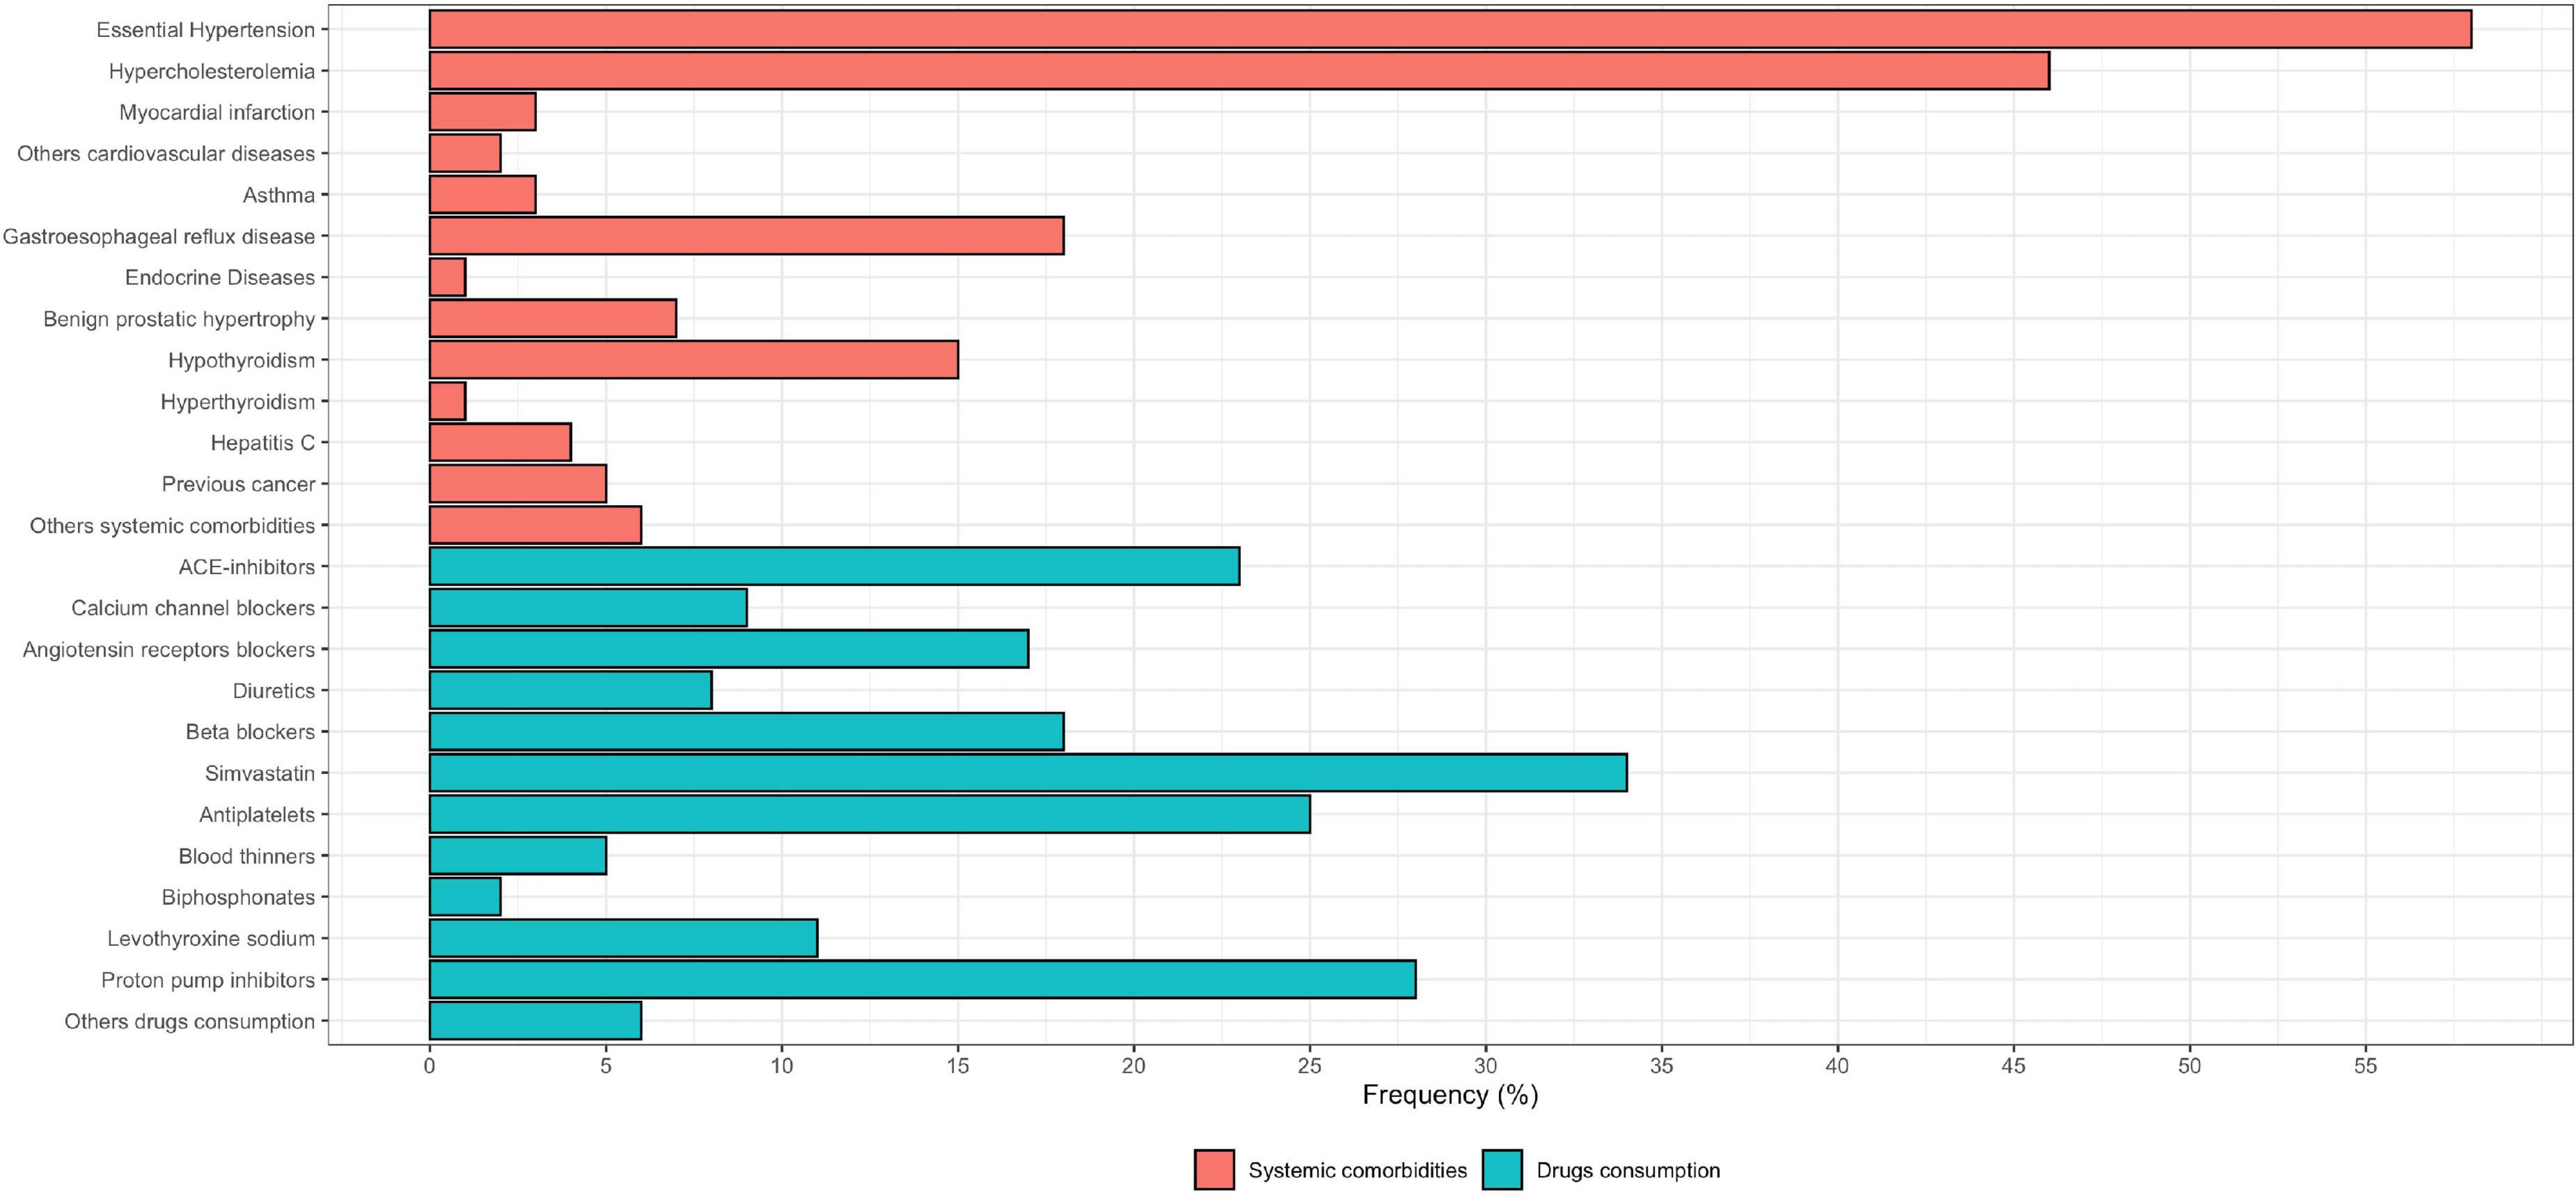Click the 'Frequency (%)' axis title

point(1450,1095)
